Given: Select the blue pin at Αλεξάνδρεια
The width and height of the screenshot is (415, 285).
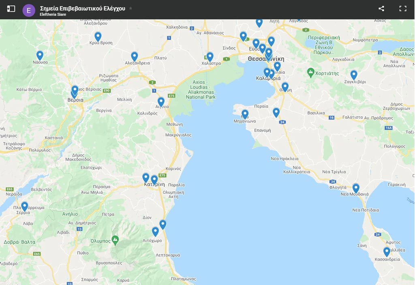Looking at the screenshot, I should [135, 56].
